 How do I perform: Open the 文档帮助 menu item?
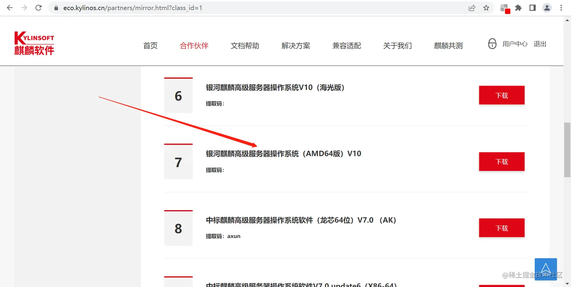245,46
